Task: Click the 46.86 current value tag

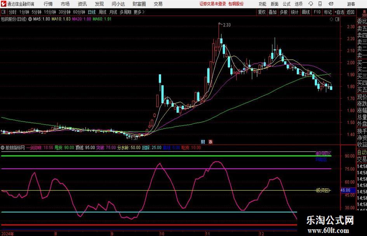Action: click(x=347, y=190)
